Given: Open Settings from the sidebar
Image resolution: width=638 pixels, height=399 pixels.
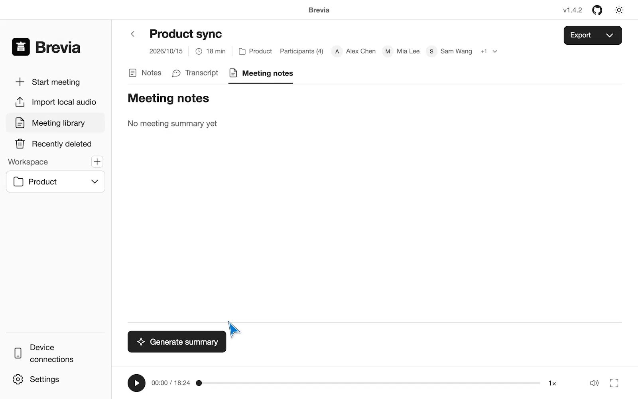Looking at the screenshot, I should pos(55,379).
